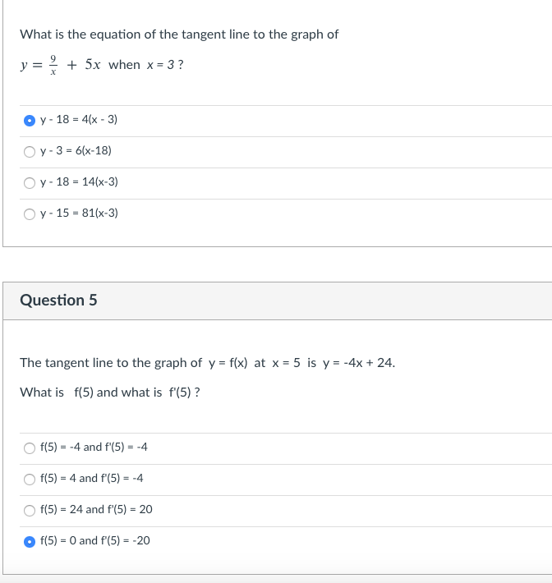Click the label 'f(5) = -4 and f'(5) = -4'
This screenshot has width=552, height=583.
(x=94, y=447)
